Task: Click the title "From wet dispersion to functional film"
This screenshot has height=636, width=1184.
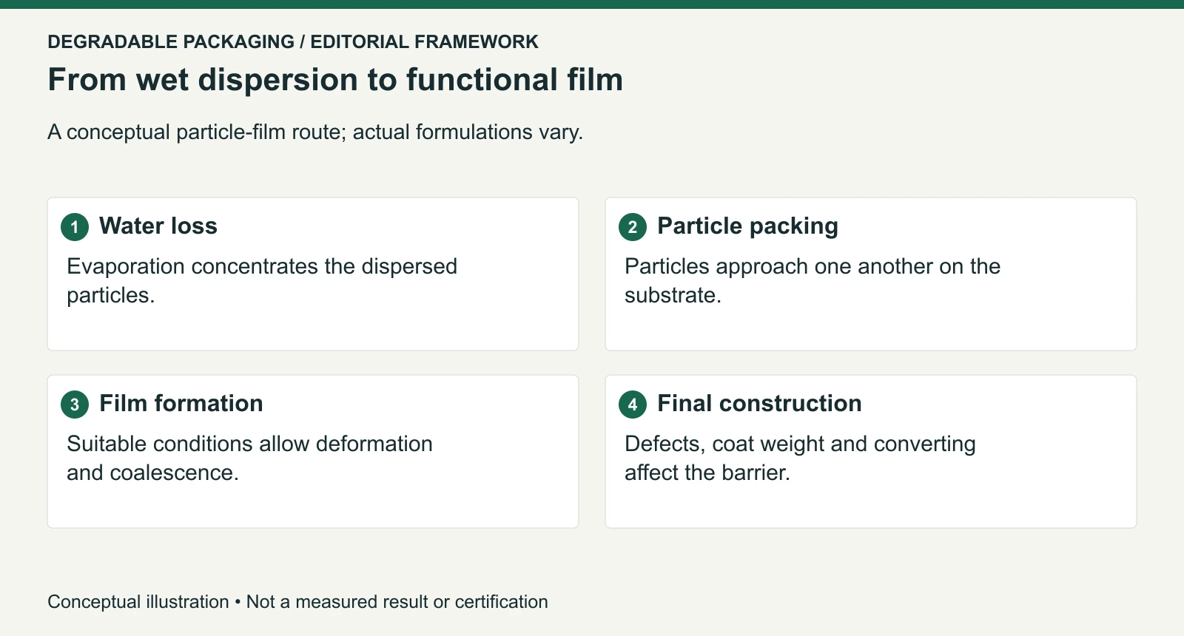Action: (335, 79)
